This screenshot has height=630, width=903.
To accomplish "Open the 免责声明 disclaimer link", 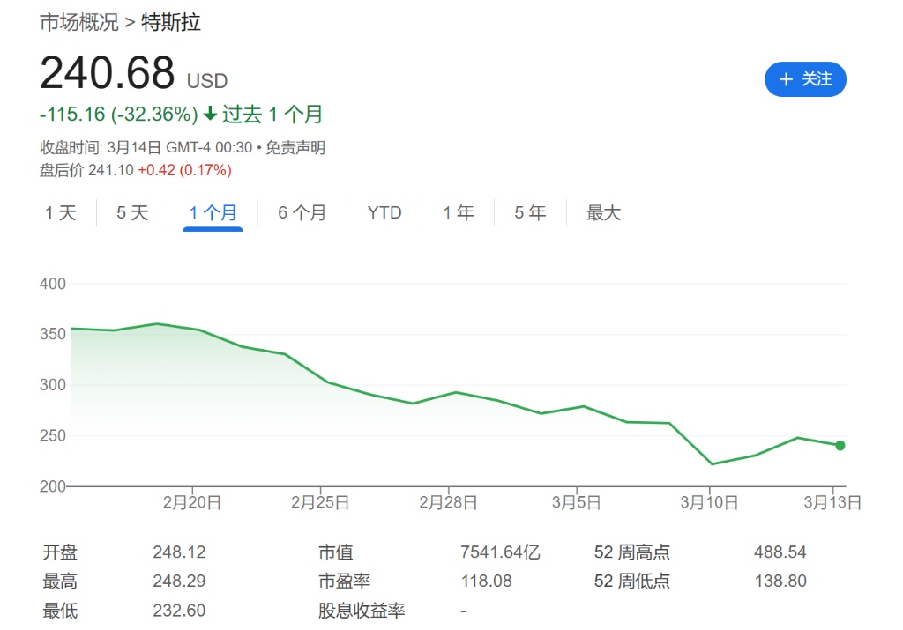I will point(295,148).
